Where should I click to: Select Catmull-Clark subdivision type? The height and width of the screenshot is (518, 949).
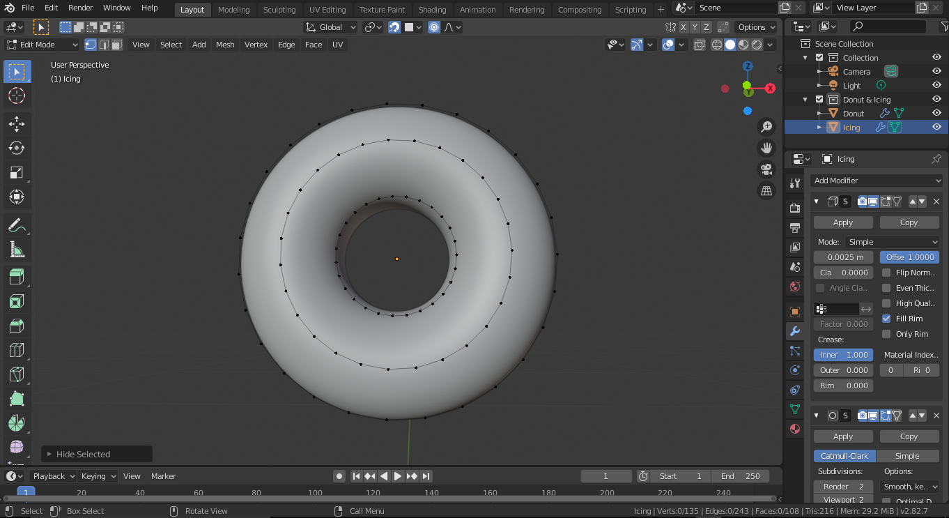[x=844, y=456]
